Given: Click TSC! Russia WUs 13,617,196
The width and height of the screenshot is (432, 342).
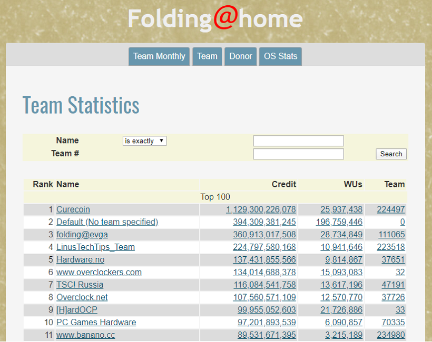Looking at the screenshot, I should (x=341, y=285).
